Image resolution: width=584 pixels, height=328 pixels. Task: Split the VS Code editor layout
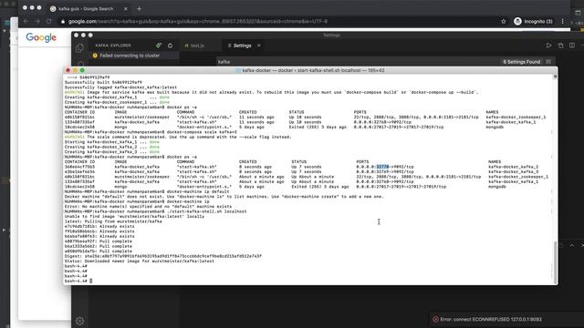572,46
